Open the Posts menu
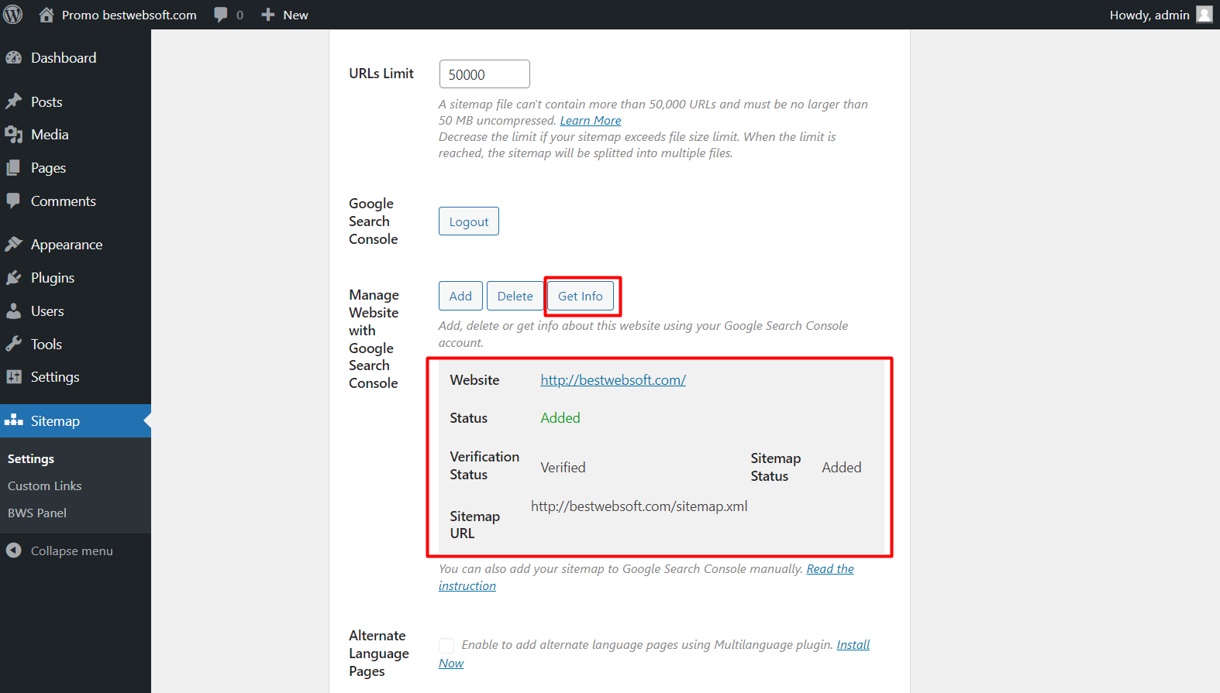Screen dimensions: 1220x693 click(x=75, y=102)
